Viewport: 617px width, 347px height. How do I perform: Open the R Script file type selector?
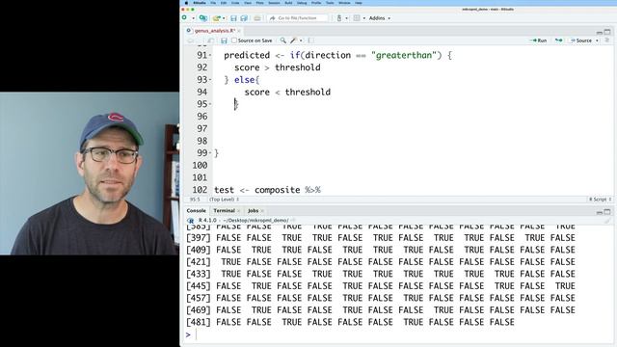coord(601,200)
